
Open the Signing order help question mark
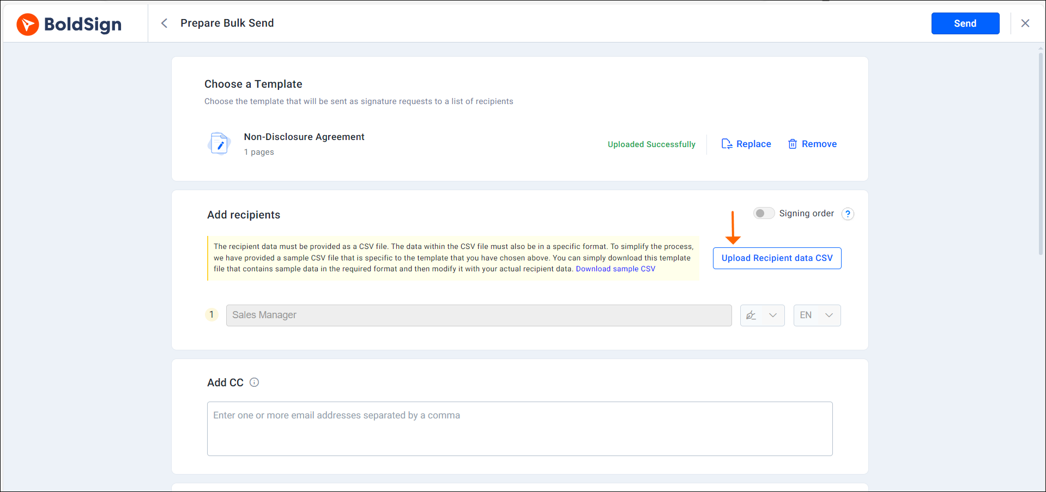pos(848,214)
